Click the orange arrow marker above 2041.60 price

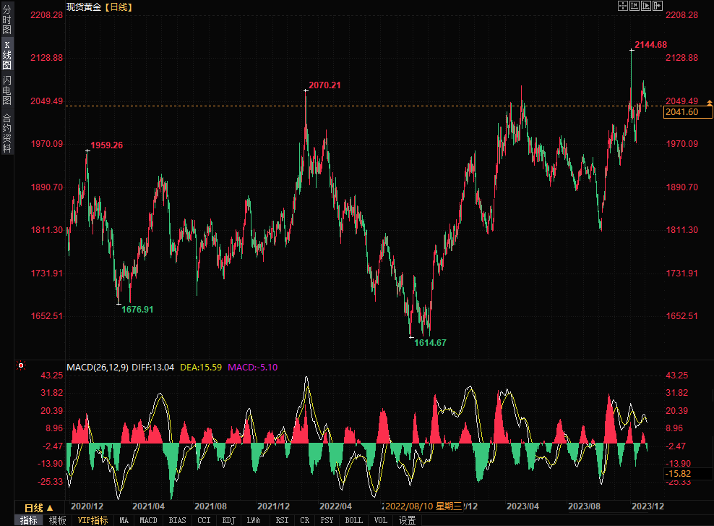[x=709, y=104]
